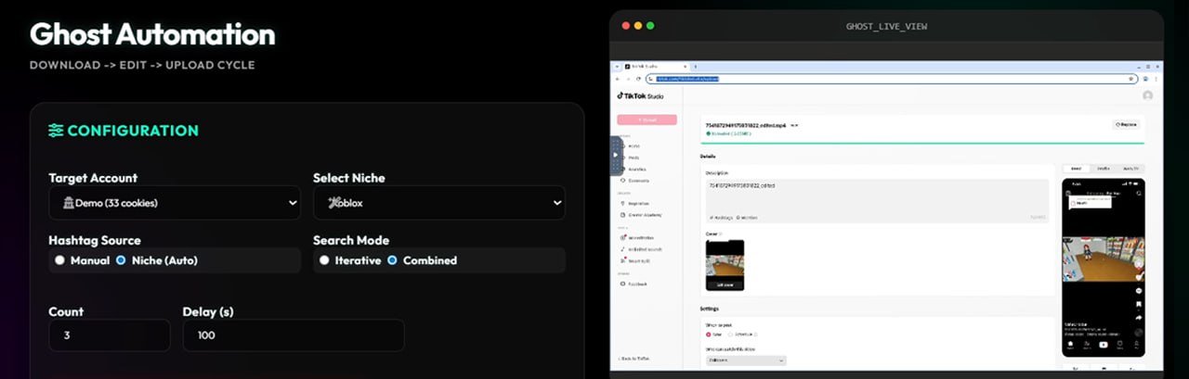Click the Delay (s) input field

click(x=294, y=335)
